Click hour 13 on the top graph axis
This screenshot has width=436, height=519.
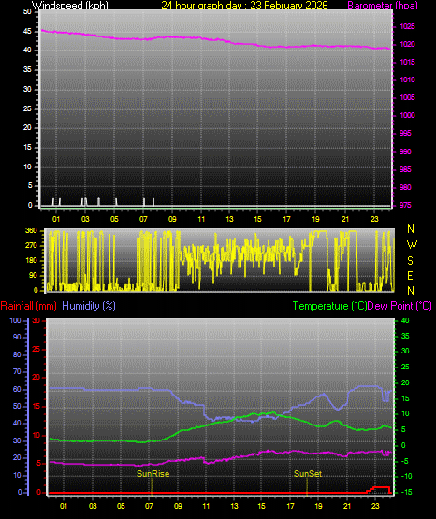(x=229, y=219)
